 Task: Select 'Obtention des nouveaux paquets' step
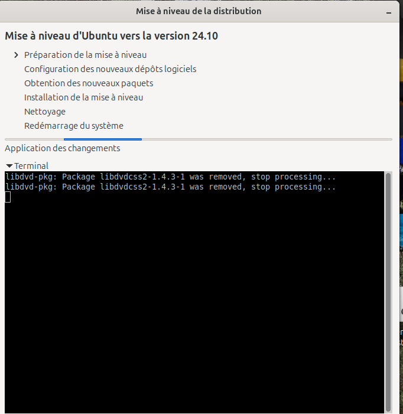point(89,83)
